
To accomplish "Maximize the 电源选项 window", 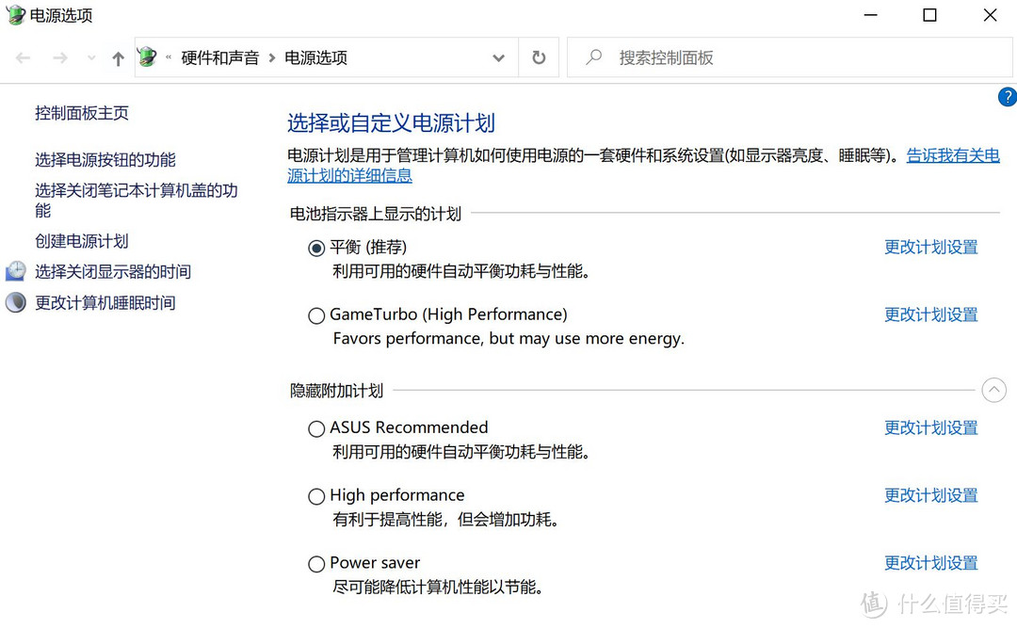I will coord(929,15).
